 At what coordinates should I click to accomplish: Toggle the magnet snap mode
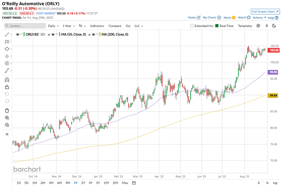pyautogui.click(x=7, y=80)
